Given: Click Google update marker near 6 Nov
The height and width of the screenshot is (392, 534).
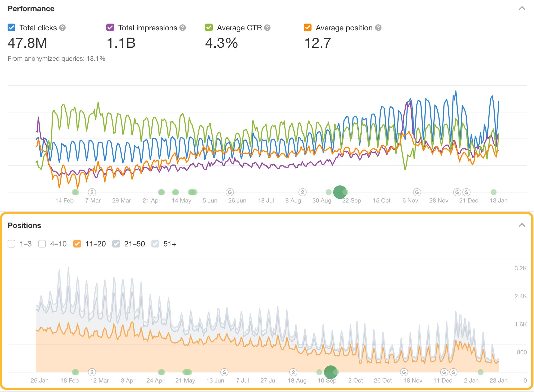Looking at the screenshot, I should click(x=417, y=192).
